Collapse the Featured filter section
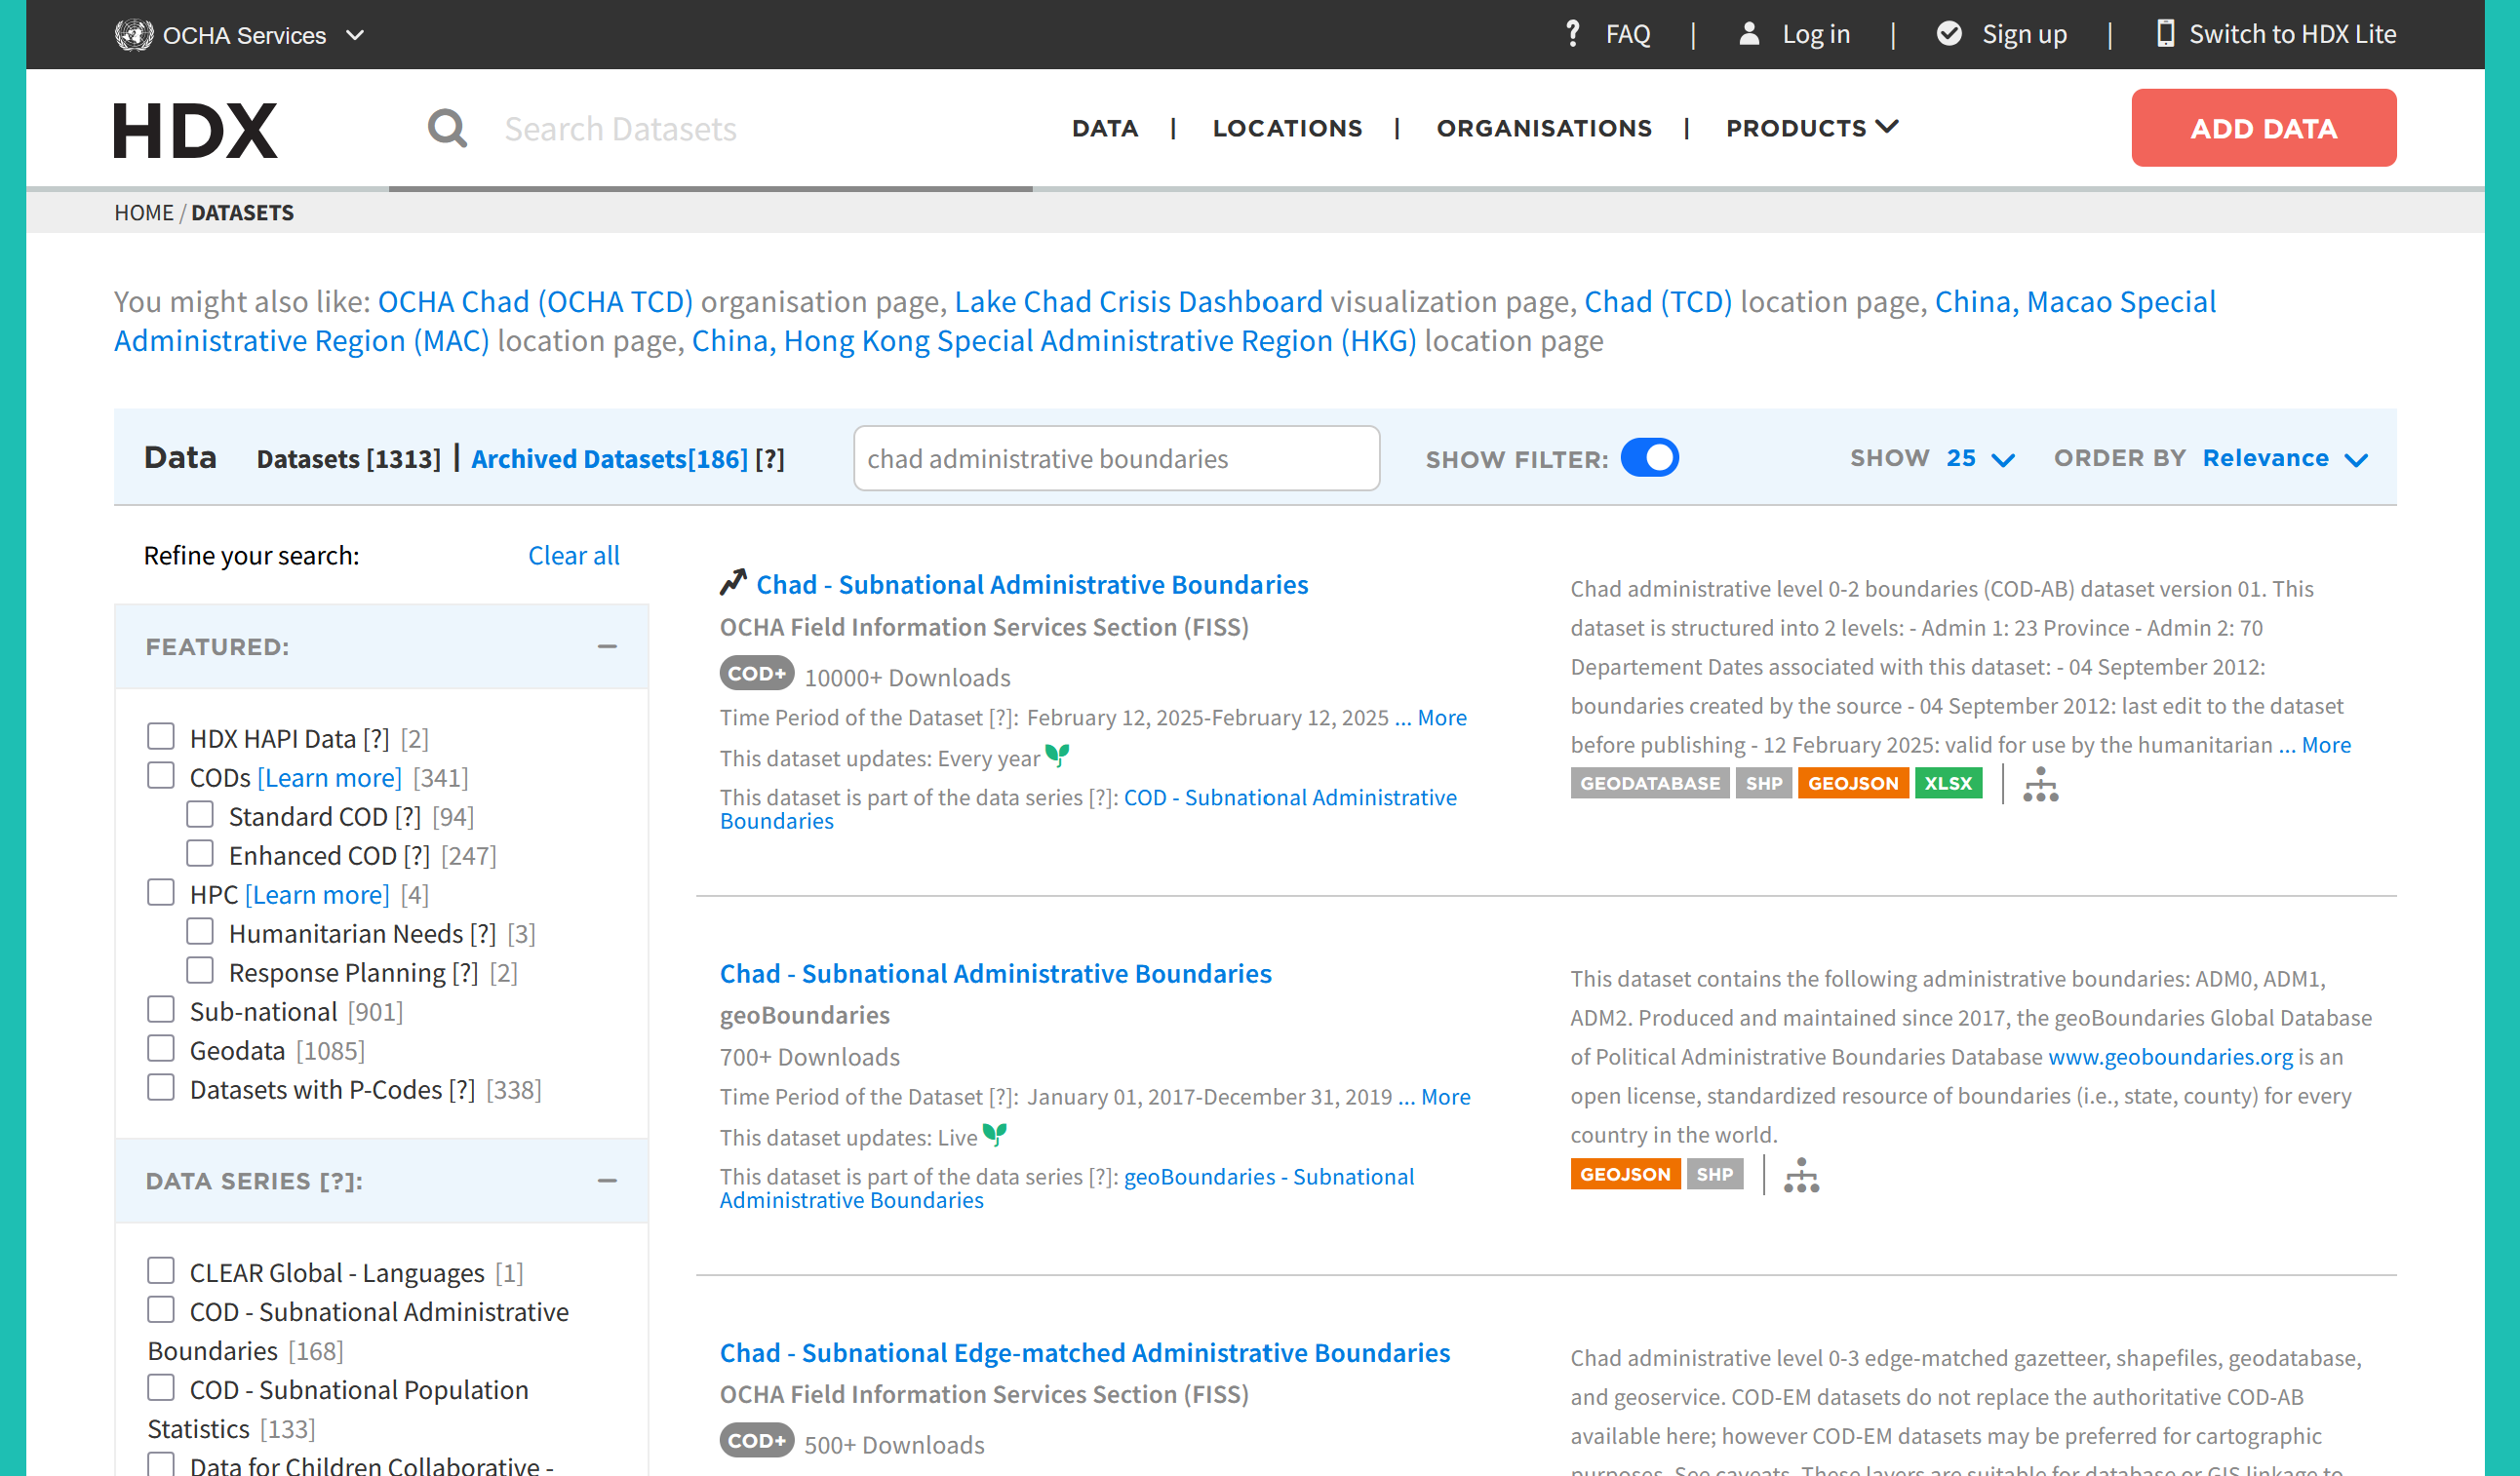The height and width of the screenshot is (1476, 2520). 607,646
